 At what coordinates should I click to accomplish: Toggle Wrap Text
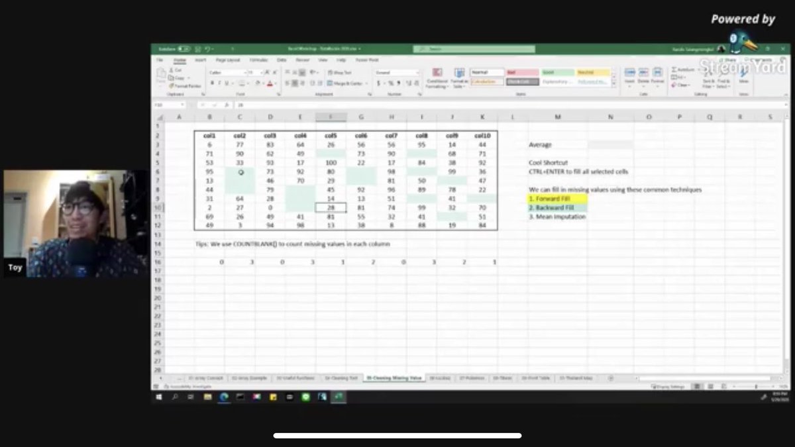339,72
